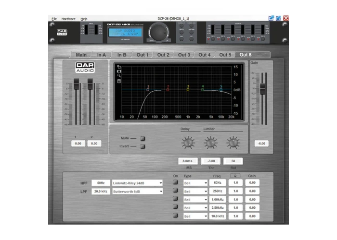Screen dimensions: 337x240
Task: Select red EQ band 2 node on graph
Action: coord(168,90)
